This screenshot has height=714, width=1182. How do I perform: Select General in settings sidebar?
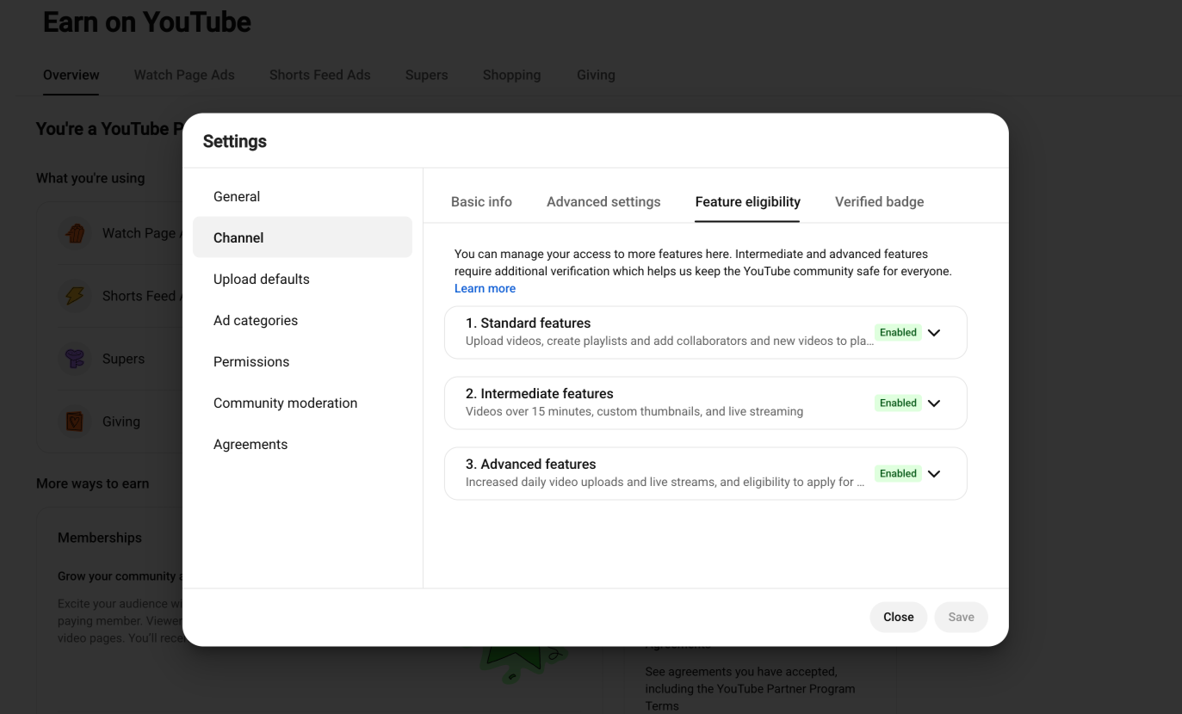tap(302, 197)
